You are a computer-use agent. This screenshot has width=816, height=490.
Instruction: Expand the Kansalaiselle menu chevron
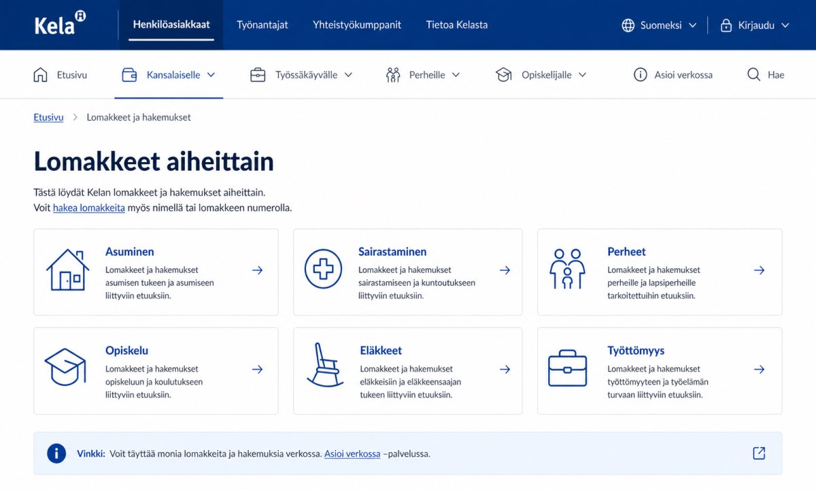point(211,75)
